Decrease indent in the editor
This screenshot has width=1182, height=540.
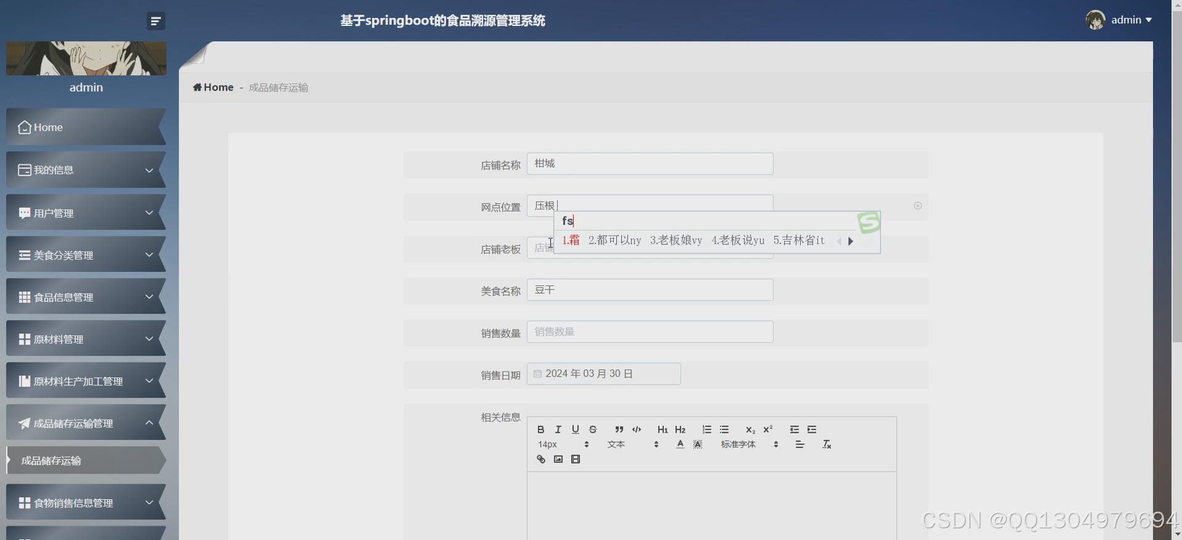(x=794, y=430)
